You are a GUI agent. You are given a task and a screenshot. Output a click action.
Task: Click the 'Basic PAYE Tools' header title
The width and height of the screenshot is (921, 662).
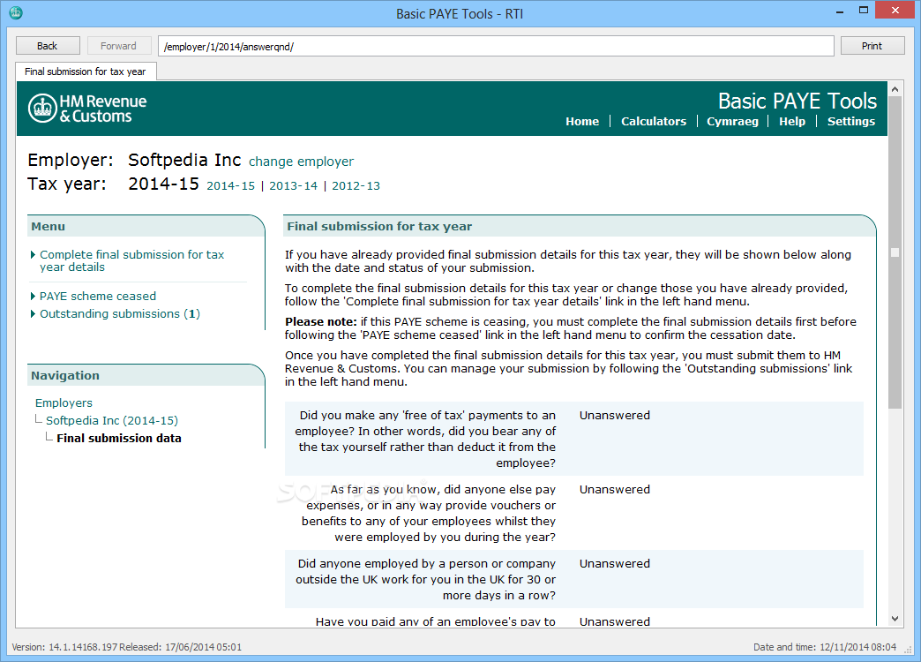point(797,102)
